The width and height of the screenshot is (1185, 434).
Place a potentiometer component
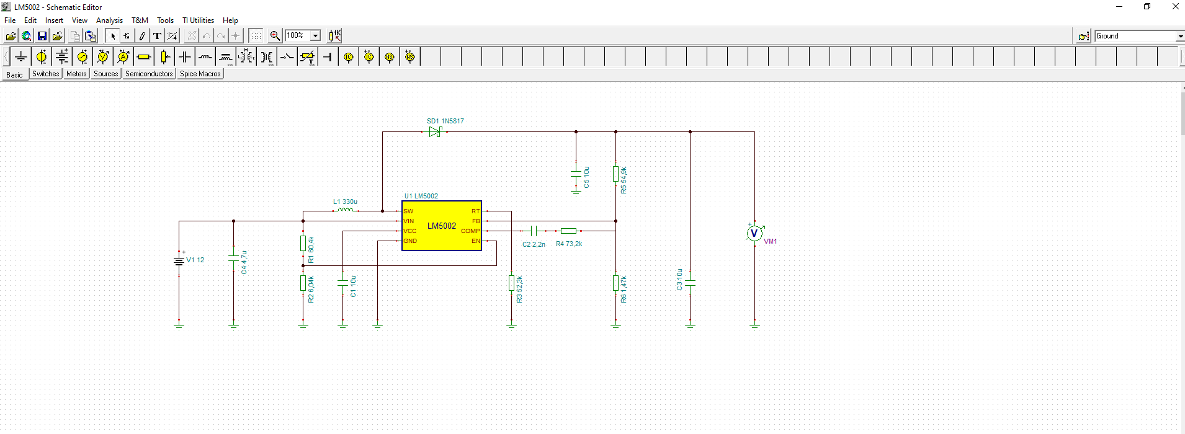click(164, 57)
